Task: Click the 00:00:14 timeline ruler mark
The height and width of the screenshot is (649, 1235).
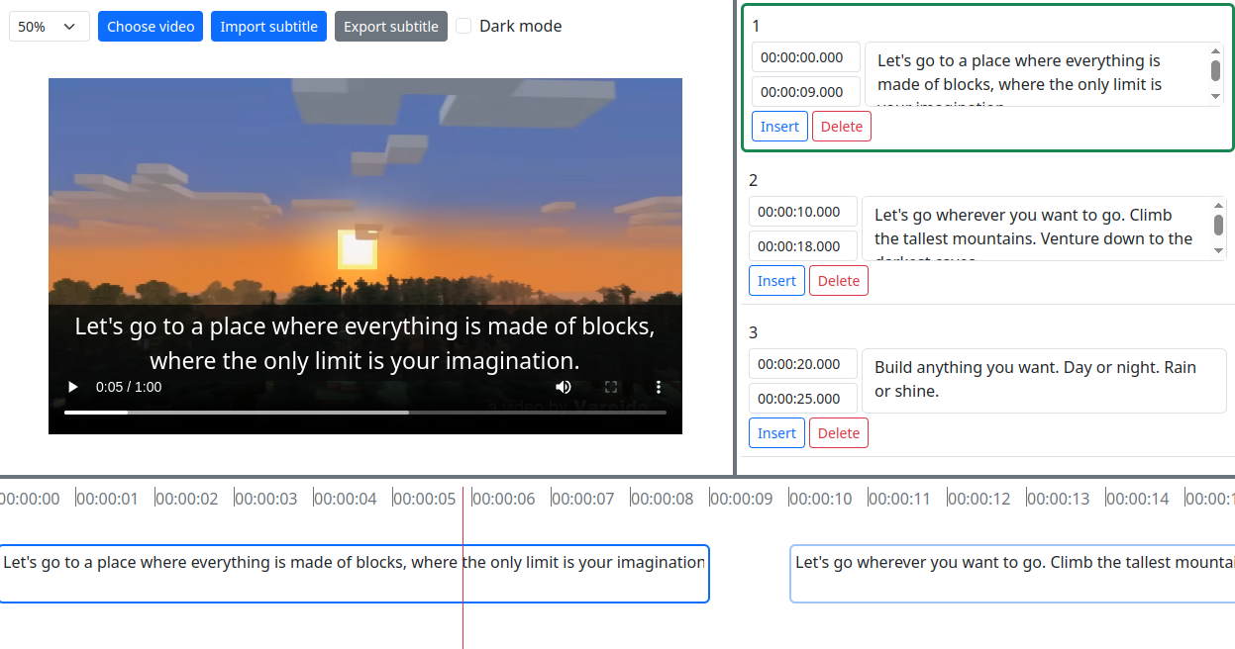Action: click(x=1138, y=499)
